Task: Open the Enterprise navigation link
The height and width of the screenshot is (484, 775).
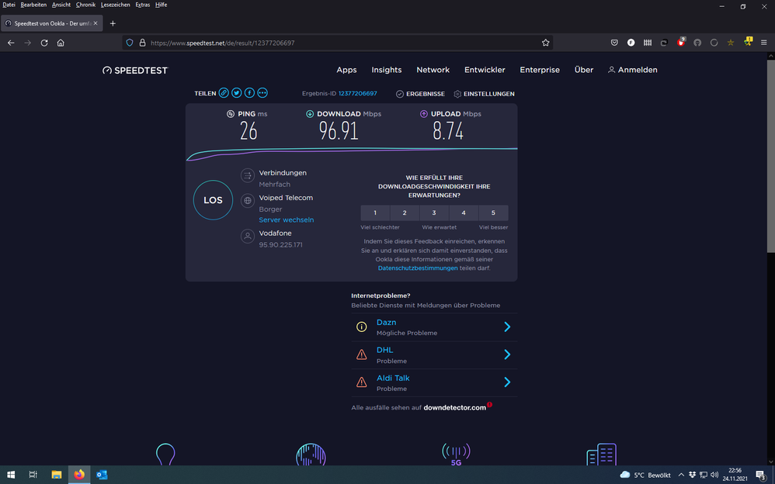Action: click(540, 70)
